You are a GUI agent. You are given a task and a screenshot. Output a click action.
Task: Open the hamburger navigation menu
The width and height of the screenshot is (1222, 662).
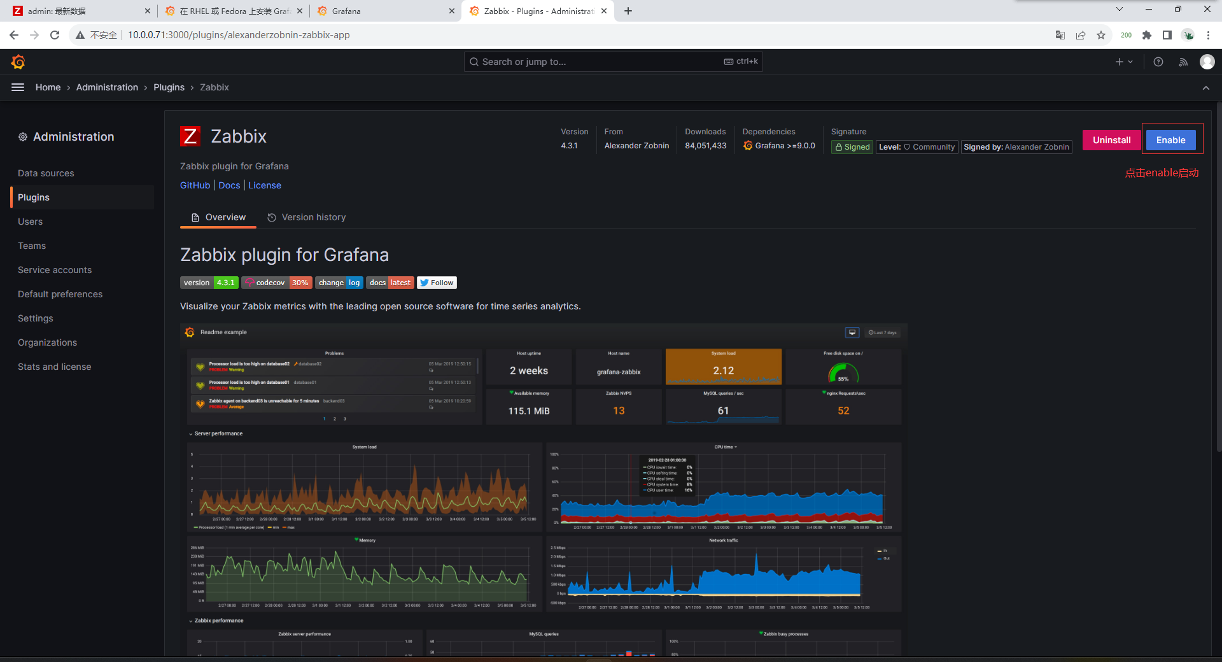pos(18,87)
